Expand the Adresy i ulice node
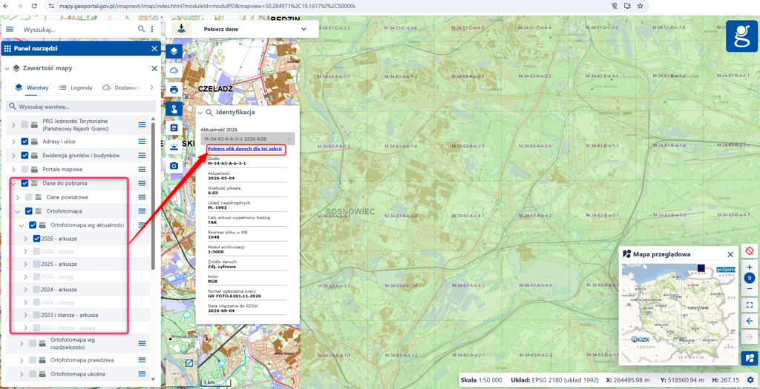Viewport: 760px width, 389px height. 13,142
